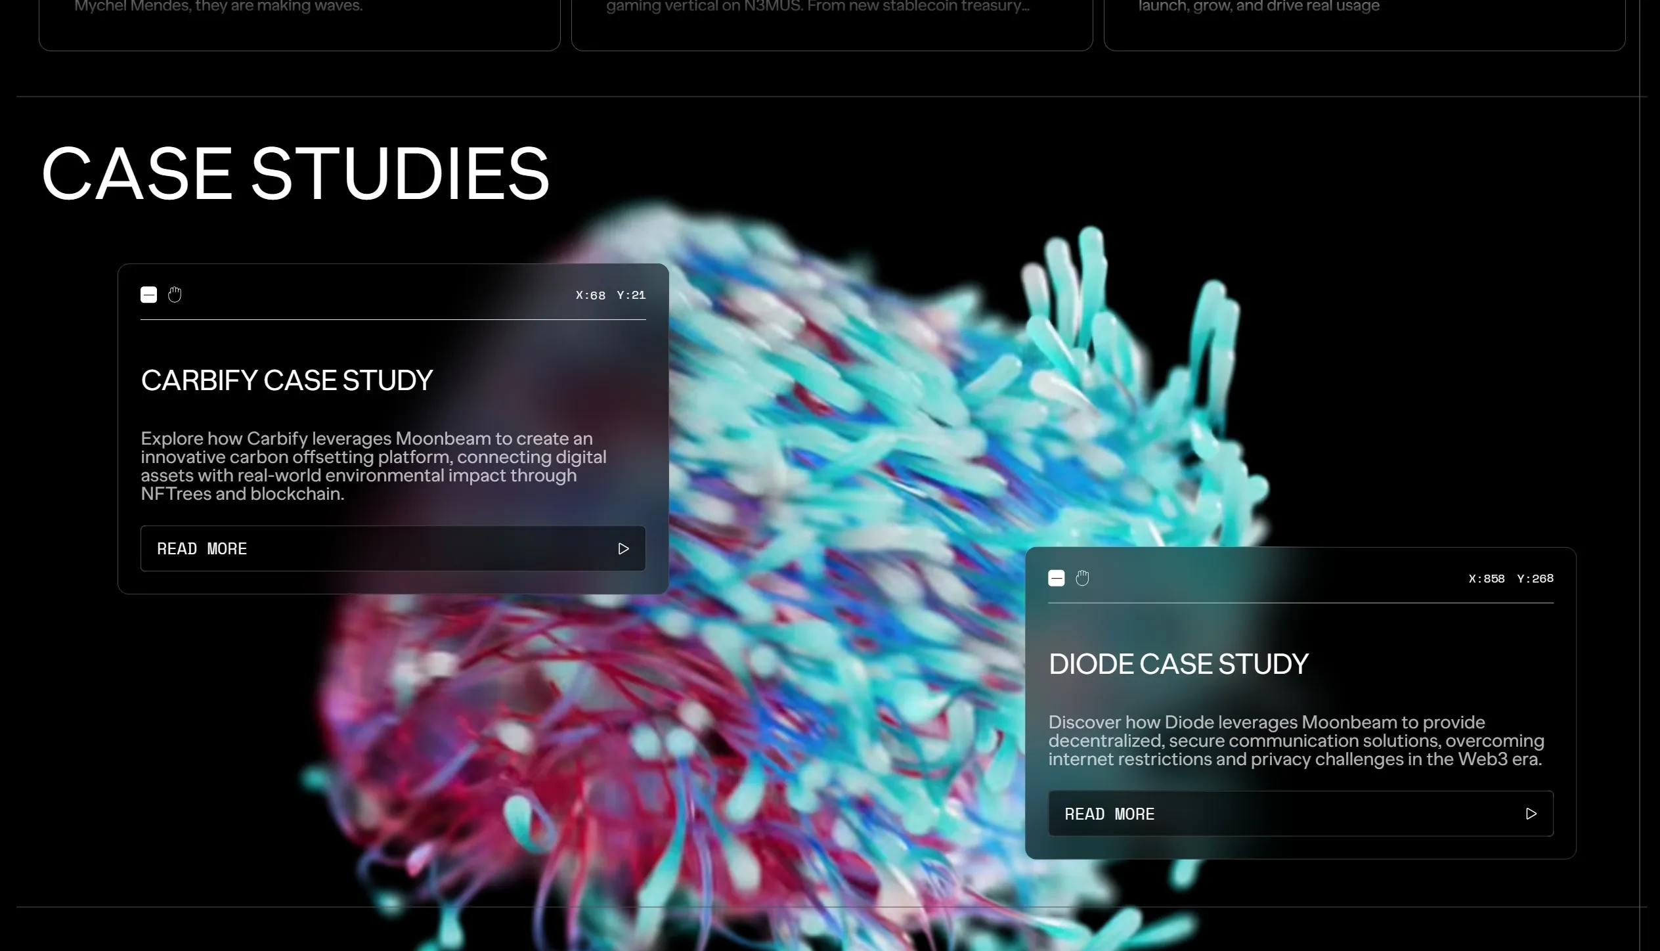
Task: Click the play arrow in Carbify's Read More
Action: pyautogui.click(x=623, y=548)
